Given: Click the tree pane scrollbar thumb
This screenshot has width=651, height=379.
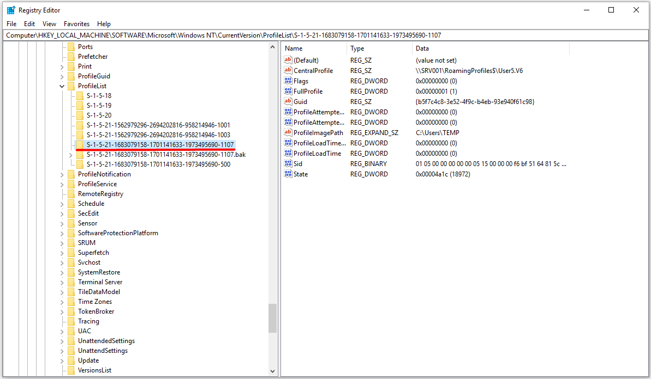Looking at the screenshot, I should 272,318.
